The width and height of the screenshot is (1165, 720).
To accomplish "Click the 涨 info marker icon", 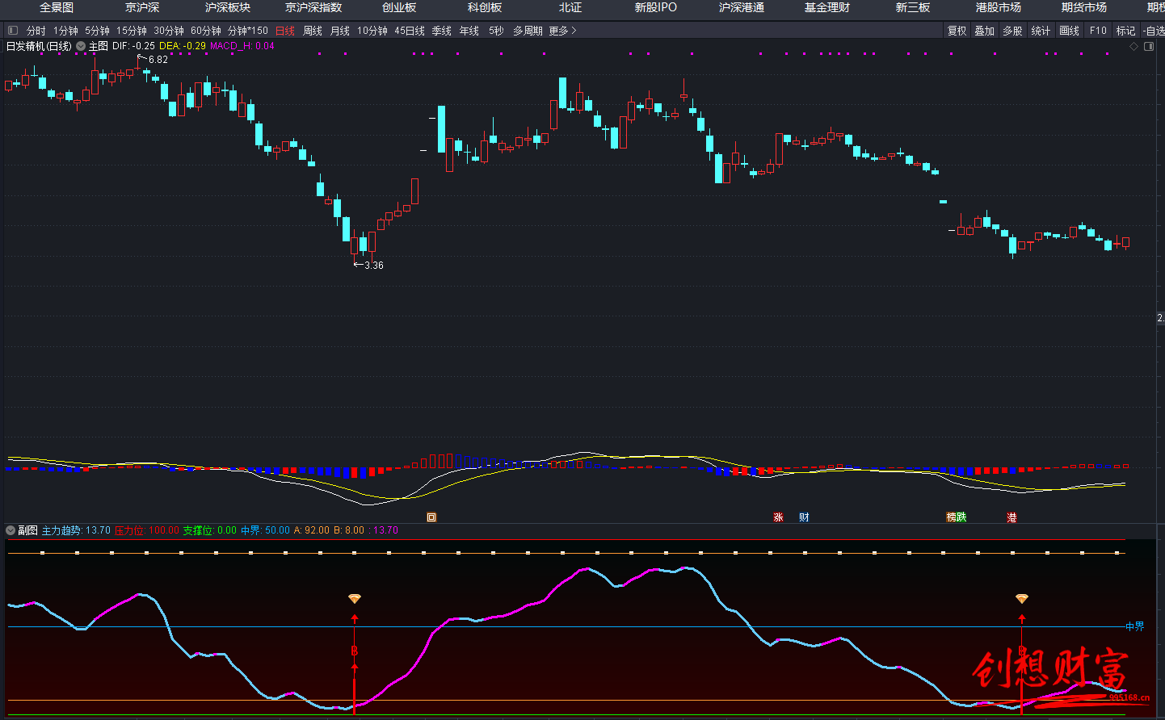I will coord(779,517).
